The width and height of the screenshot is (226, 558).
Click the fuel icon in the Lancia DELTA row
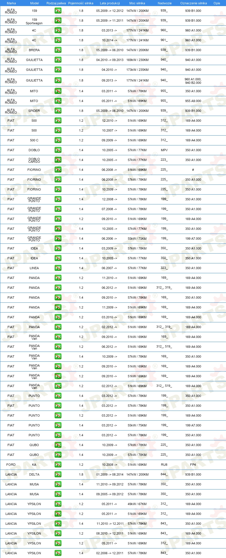tap(58, 474)
